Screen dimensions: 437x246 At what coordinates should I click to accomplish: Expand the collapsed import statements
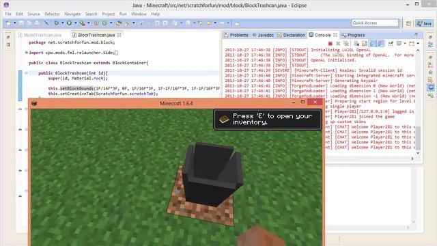27,53
